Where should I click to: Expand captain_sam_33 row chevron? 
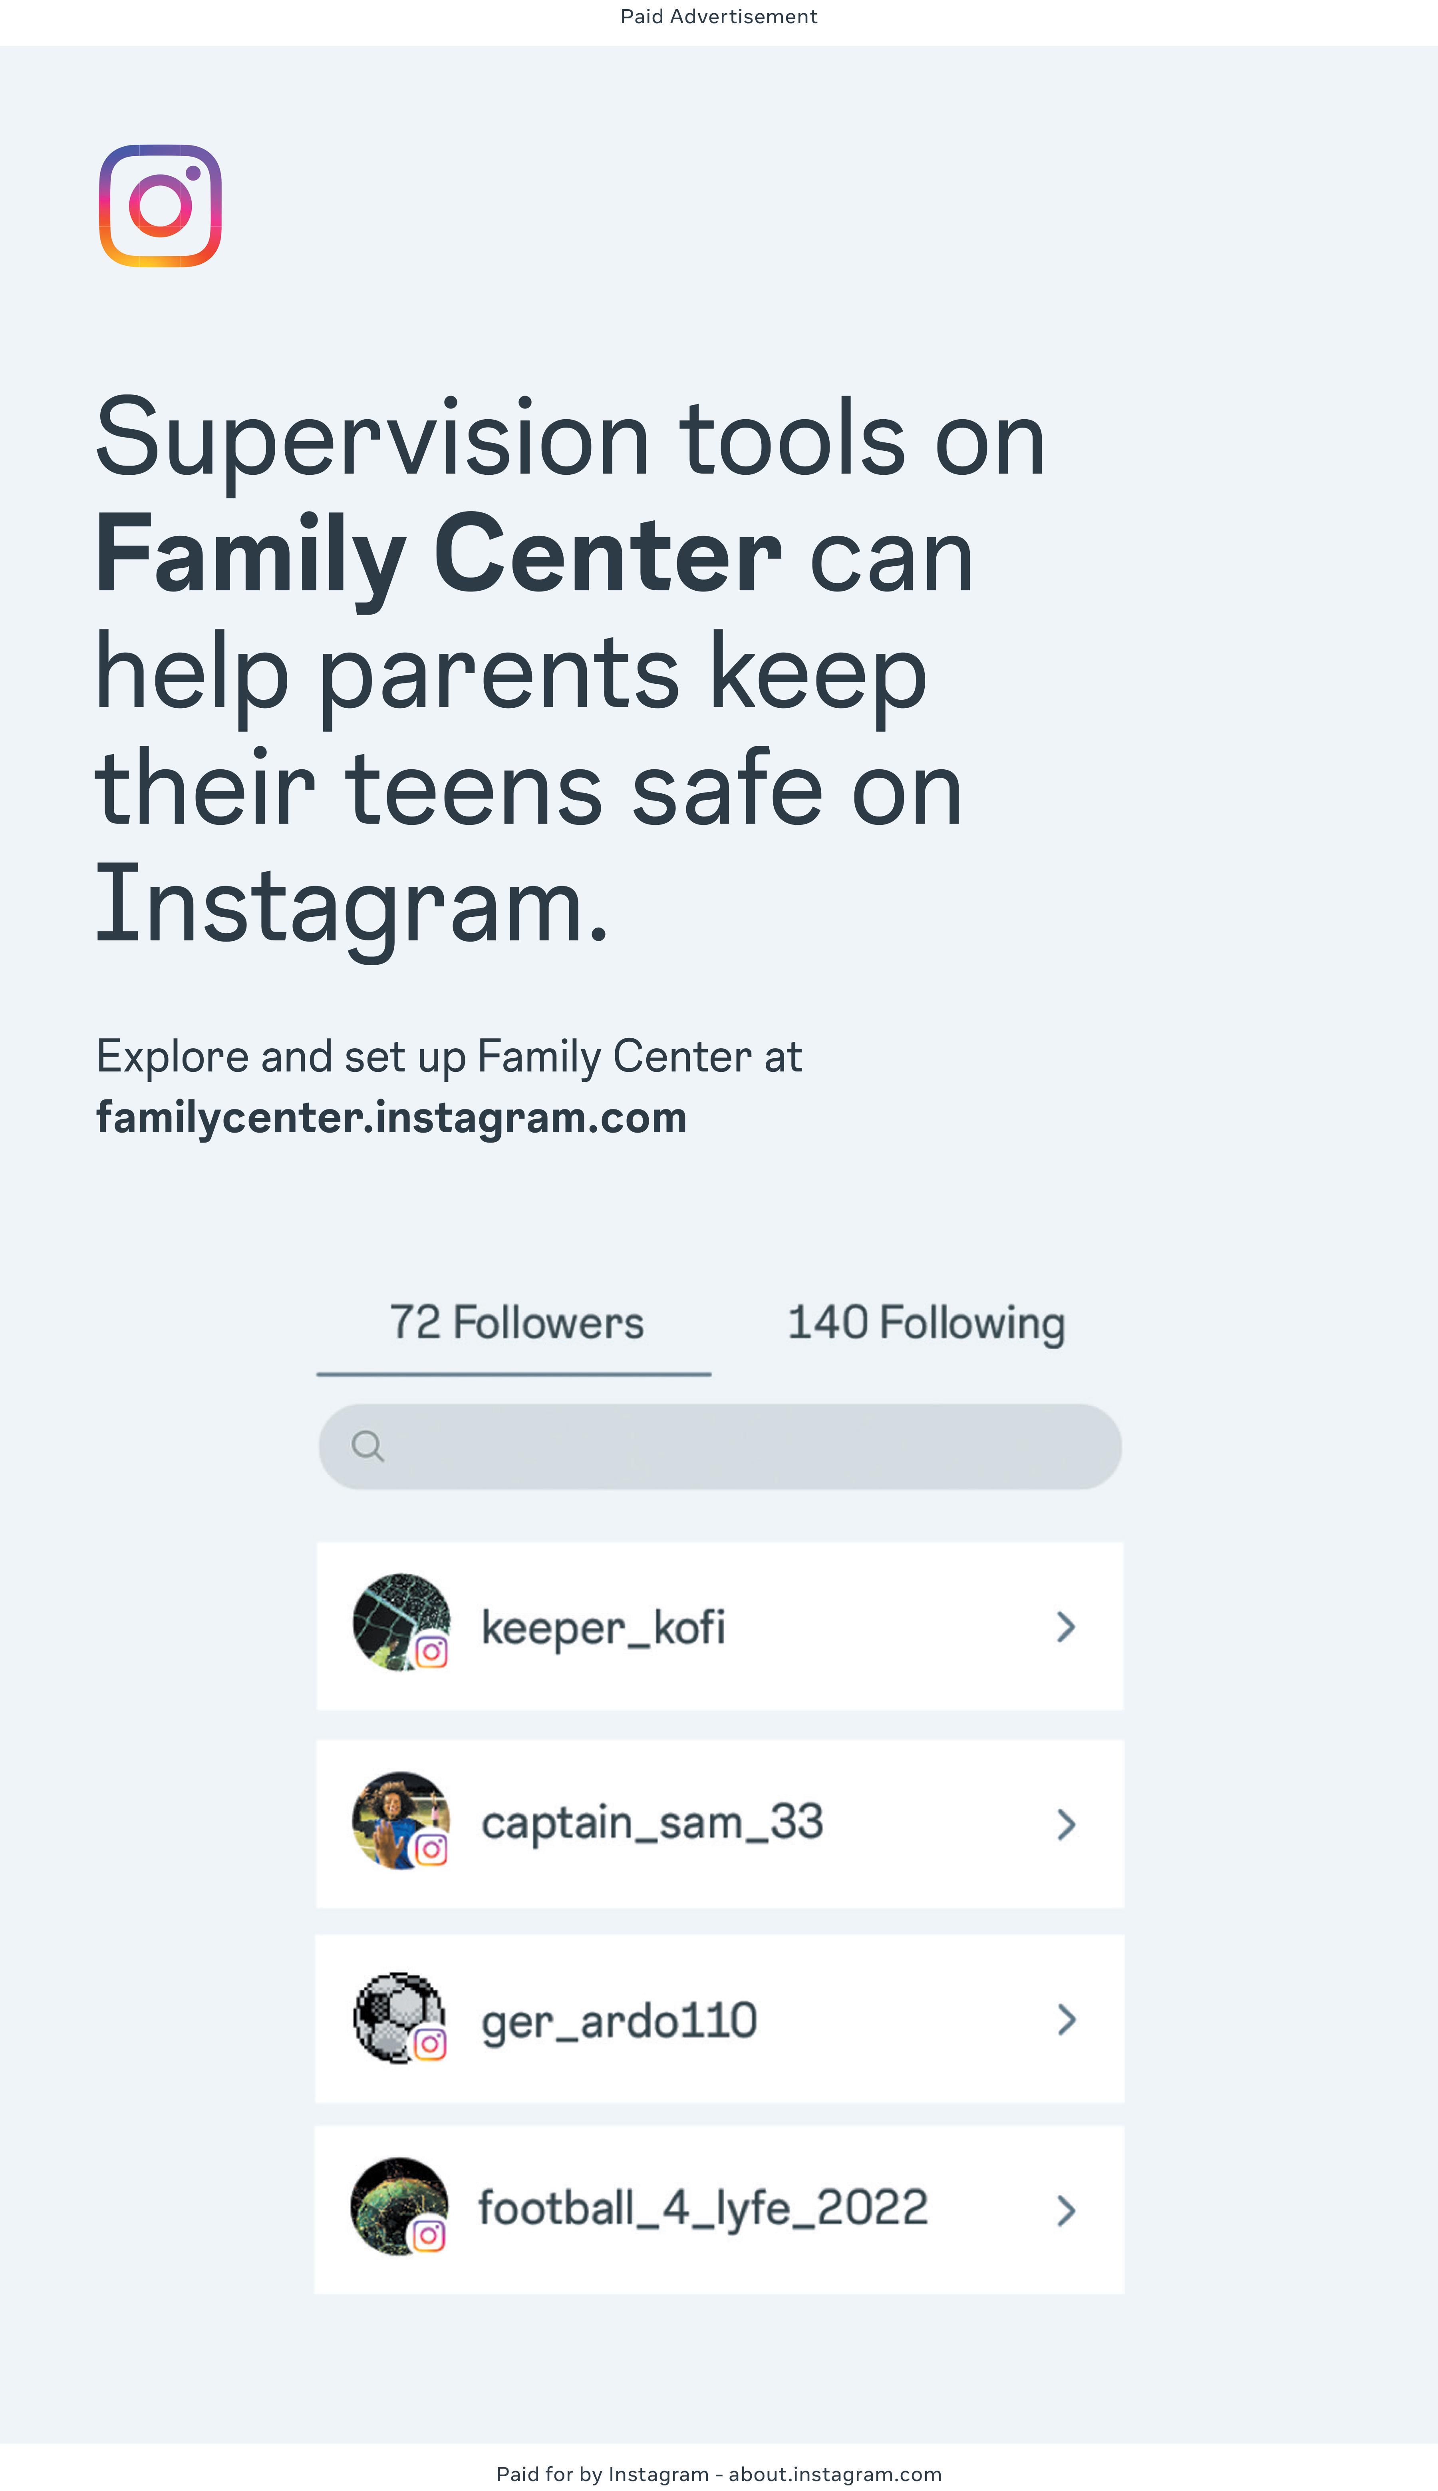[x=1066, y=1824]
